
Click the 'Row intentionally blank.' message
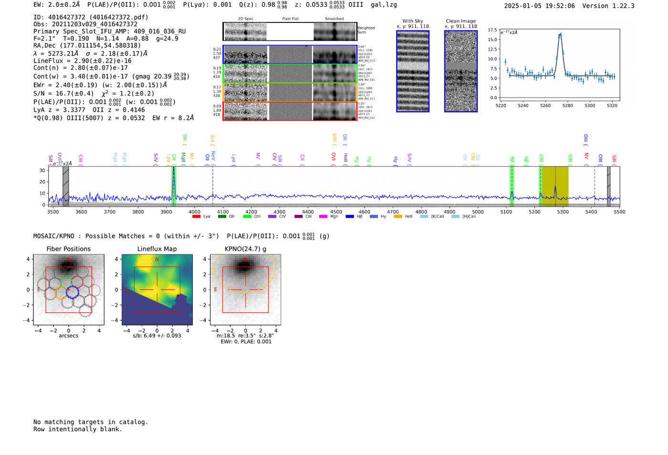pos(78,429)
